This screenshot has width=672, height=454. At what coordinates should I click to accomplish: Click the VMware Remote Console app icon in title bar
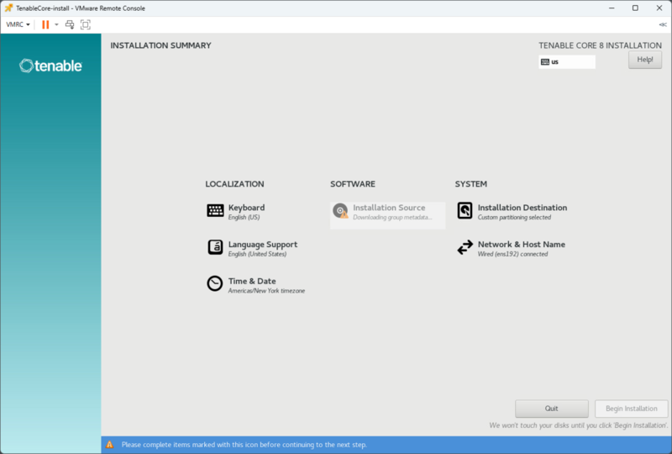click(8, 8)
